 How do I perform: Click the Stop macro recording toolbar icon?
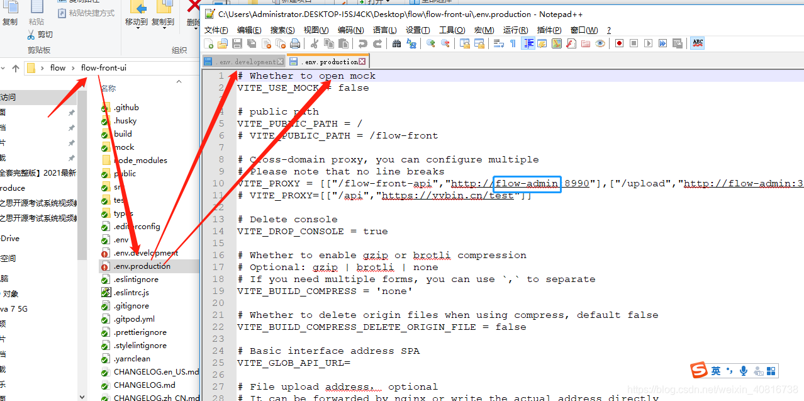[x=634, y=43]
